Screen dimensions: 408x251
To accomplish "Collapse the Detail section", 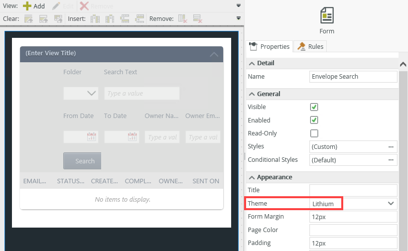I will 252,63.
